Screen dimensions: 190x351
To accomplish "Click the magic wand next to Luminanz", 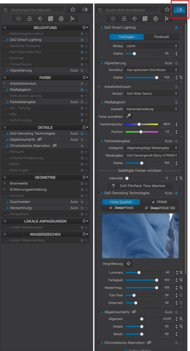I will coord(181,273).
